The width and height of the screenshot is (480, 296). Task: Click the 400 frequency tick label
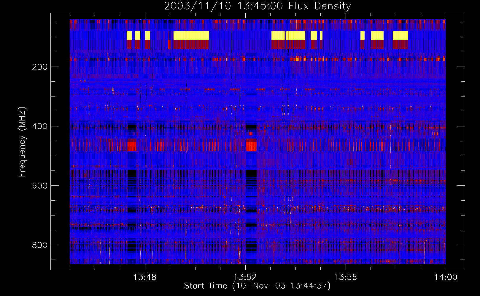(39, 126)
